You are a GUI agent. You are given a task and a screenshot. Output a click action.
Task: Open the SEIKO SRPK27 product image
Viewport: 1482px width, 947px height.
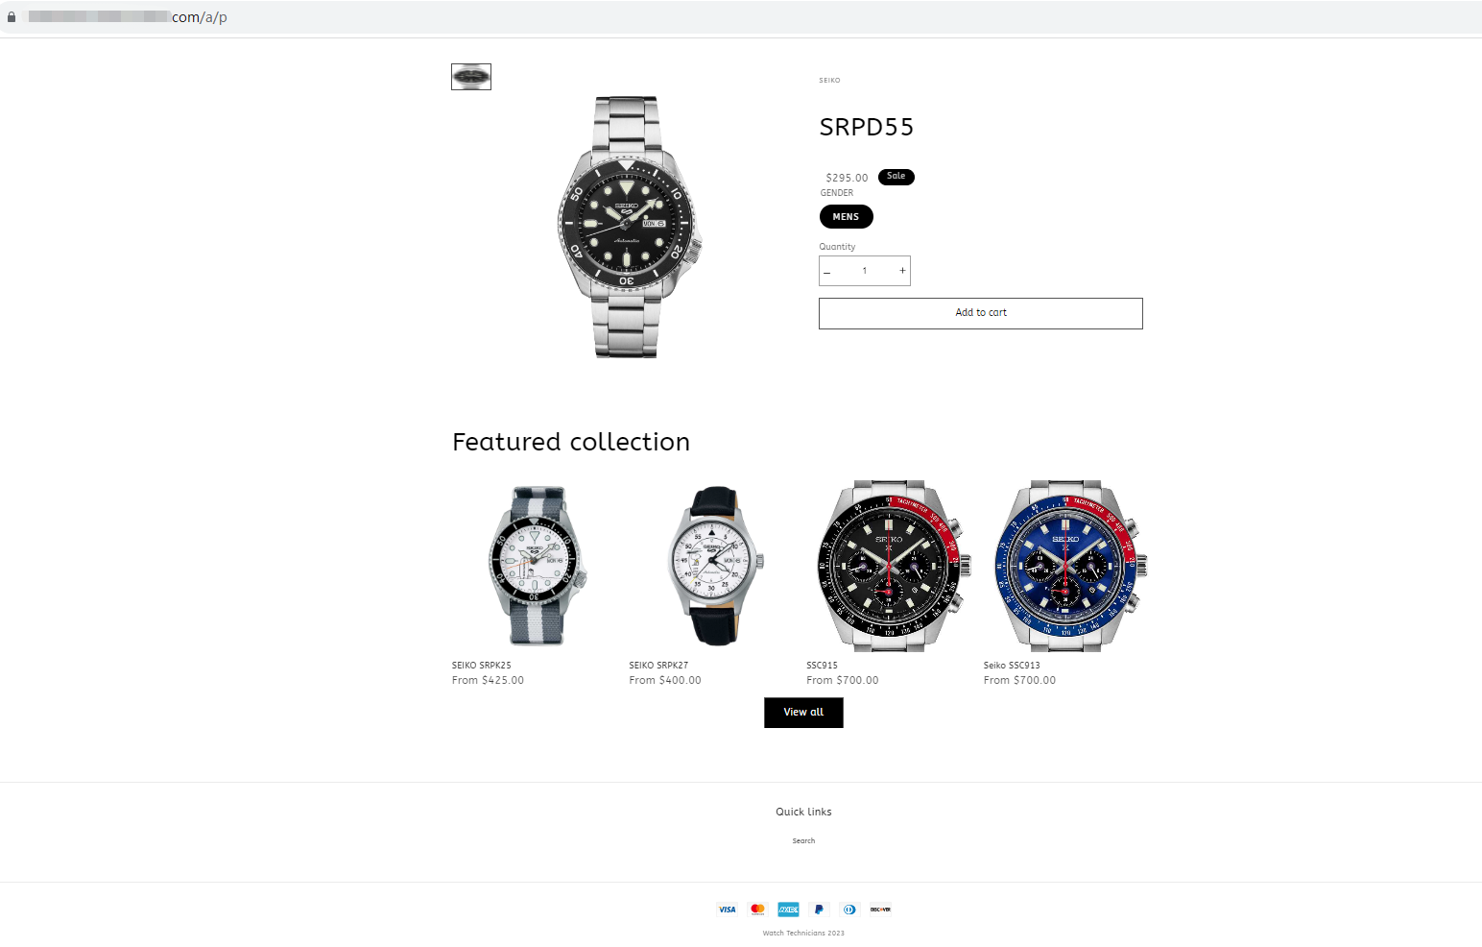pos(715,566)
